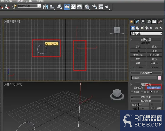Click the ProBoolean button

point(138,67)
